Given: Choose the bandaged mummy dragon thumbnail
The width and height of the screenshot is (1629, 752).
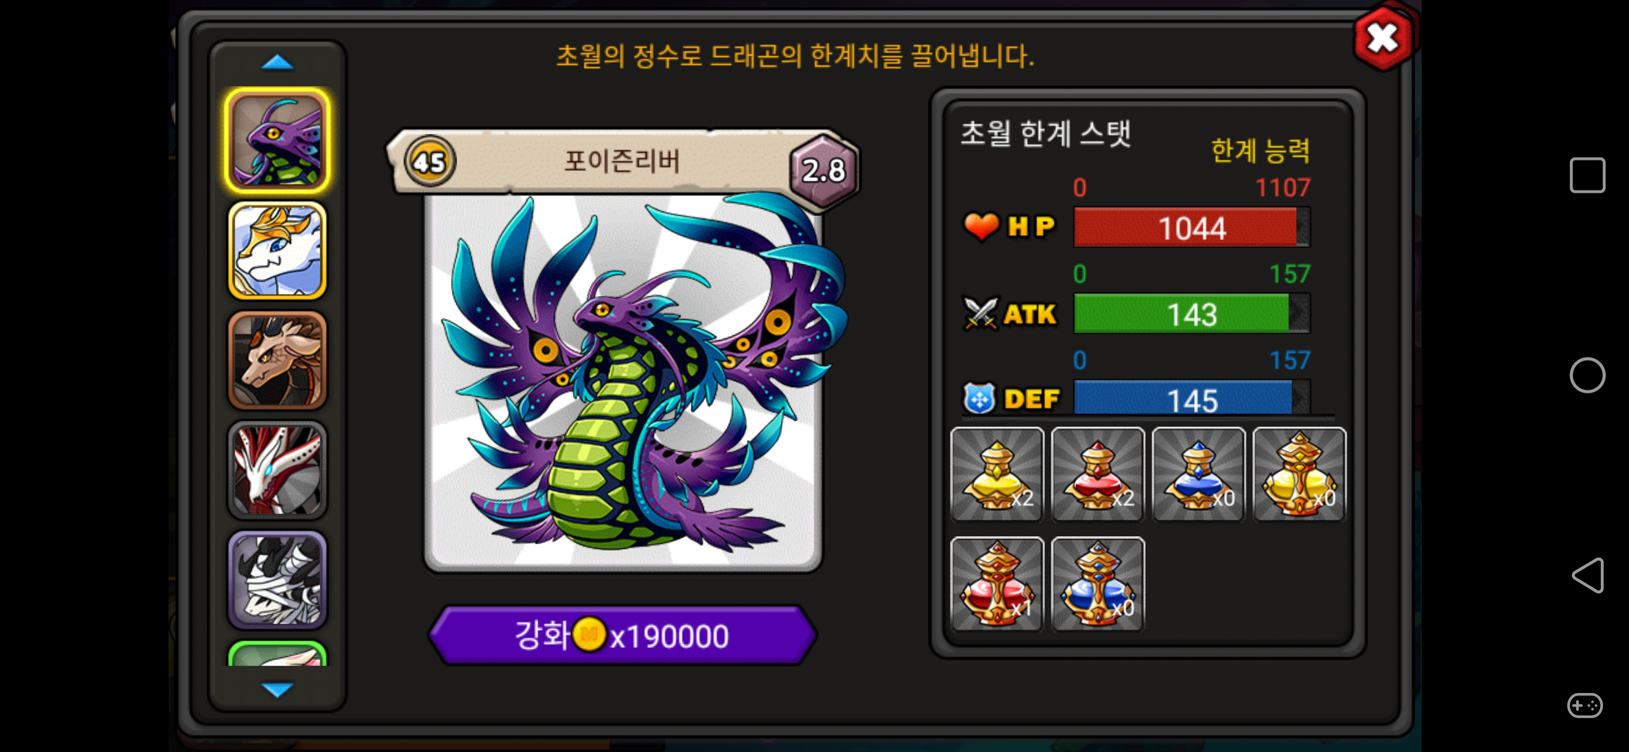Looking at the screenshot, I should click(277, 579).
